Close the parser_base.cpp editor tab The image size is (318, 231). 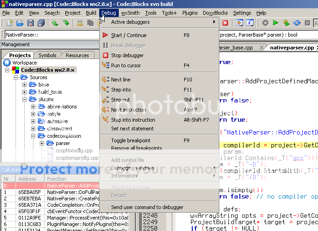tap(261, 48)
